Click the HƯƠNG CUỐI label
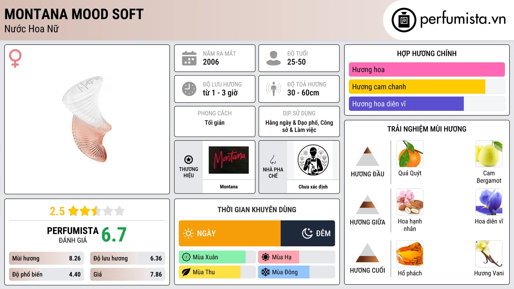Screen dimensions: 514x289 click(x=367, y=270)
